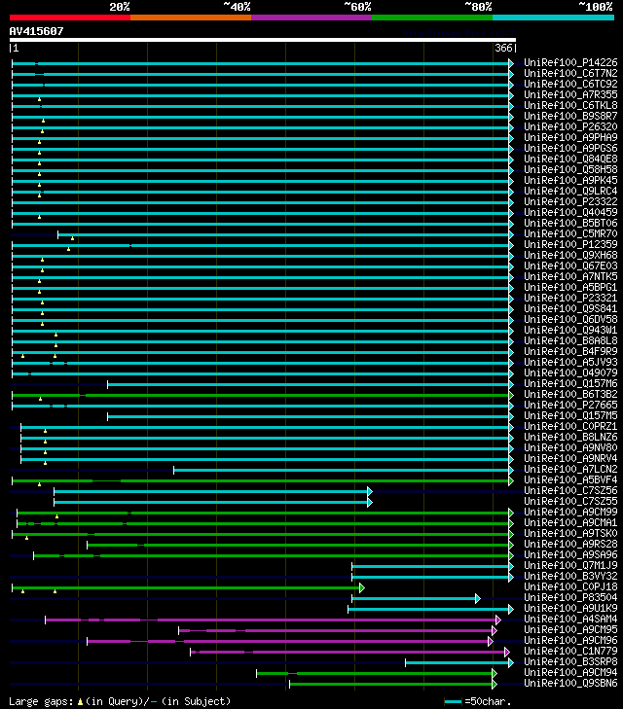Click the UniRef100_A9CM99 label
This screenshot has height=709, width=623.
[570, 513]
